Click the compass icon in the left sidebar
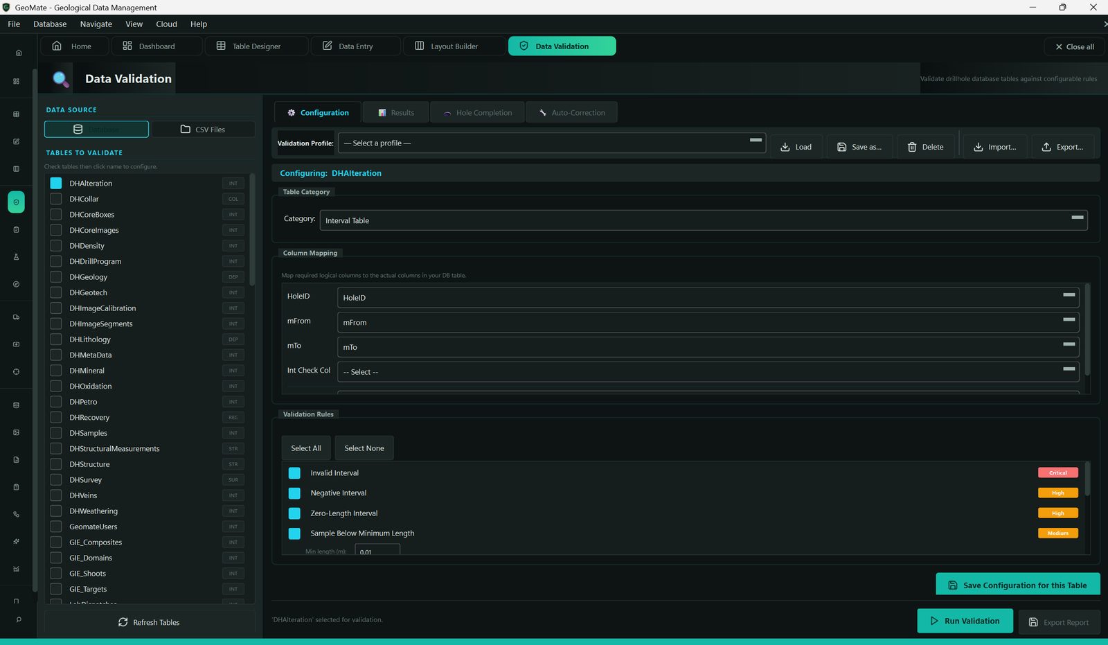This screenshot has width=1108, height=645. [x=16, y=284]
